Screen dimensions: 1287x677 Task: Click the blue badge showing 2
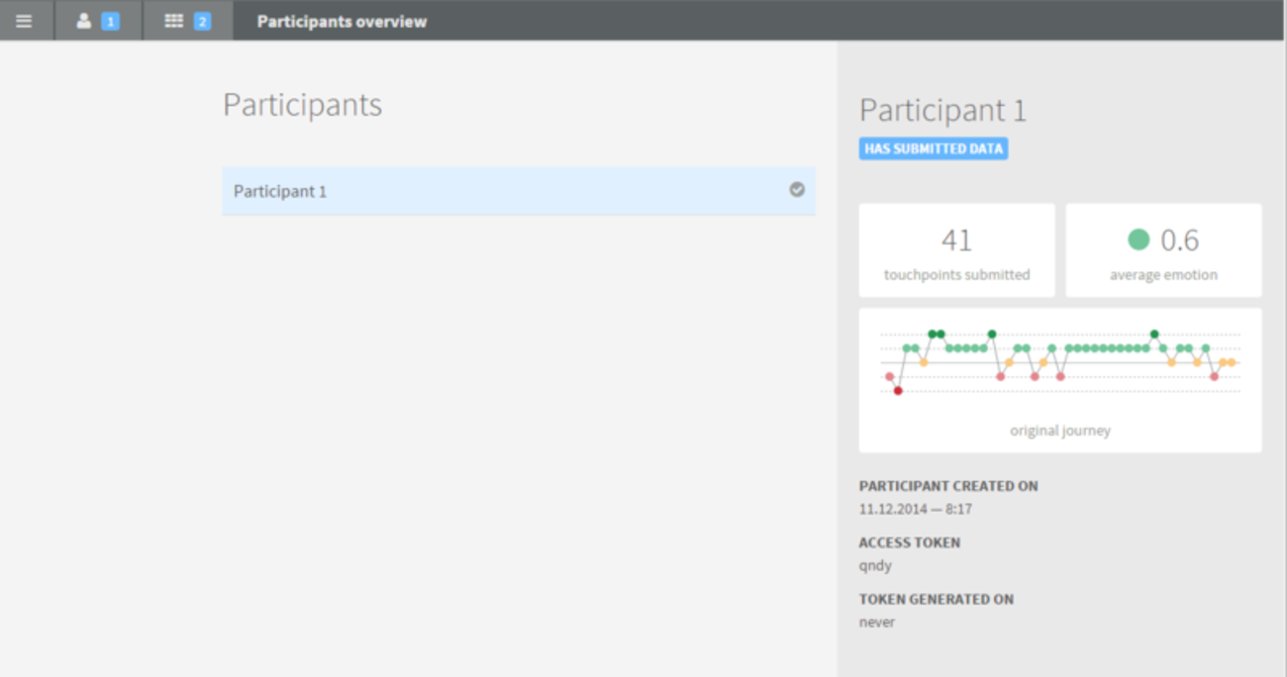coord(202,21)
